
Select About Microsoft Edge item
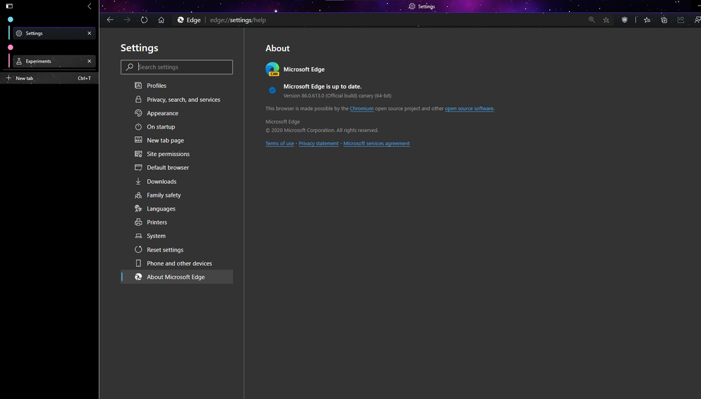coord(177,277)
